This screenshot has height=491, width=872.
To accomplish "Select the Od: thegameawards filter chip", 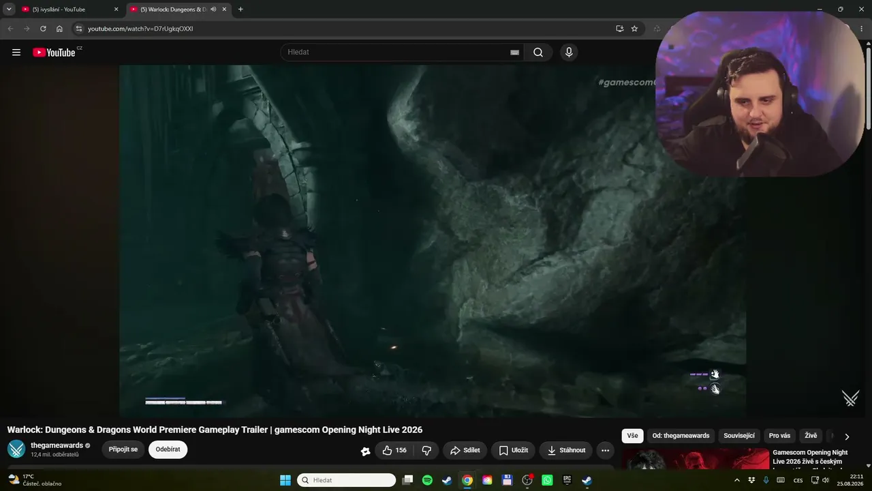I will (681, 436).
